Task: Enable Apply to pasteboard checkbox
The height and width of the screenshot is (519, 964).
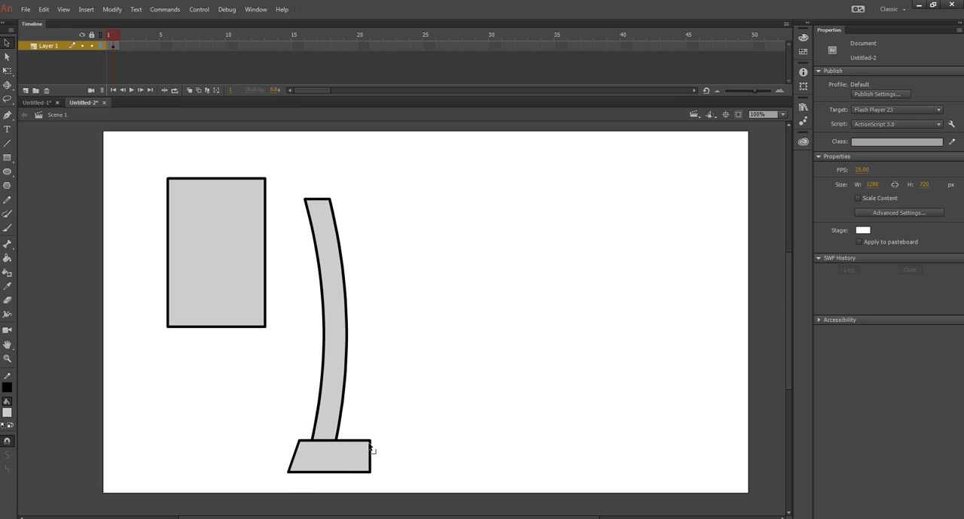Action: point(859,242)
